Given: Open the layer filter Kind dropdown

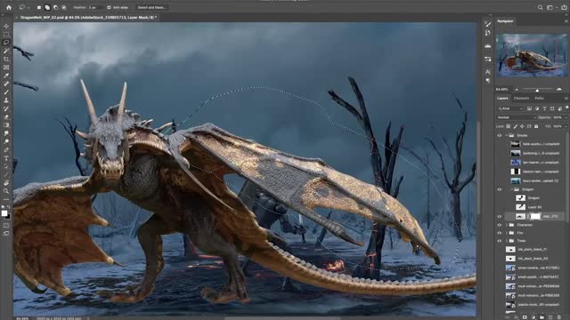Looking at the screenshot, I should [x=510, y=108].
